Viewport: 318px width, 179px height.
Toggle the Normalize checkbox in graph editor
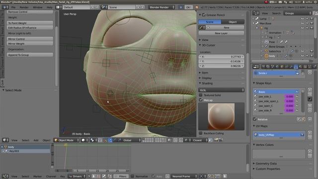[133, 176]
